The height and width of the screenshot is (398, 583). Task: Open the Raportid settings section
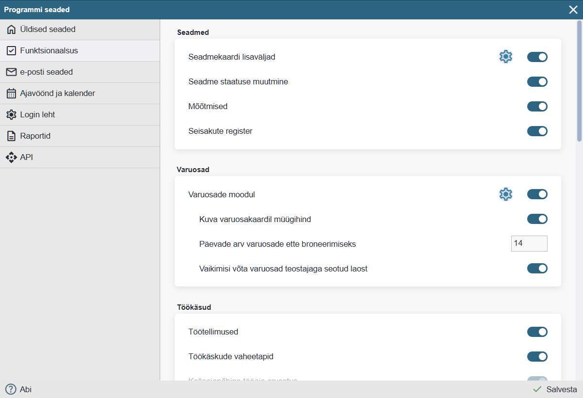point(35,136)
